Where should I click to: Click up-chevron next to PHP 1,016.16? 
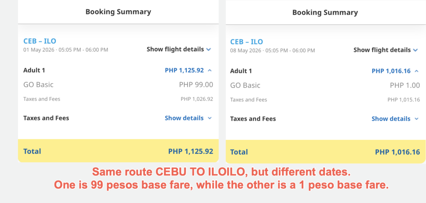(416, 71)
